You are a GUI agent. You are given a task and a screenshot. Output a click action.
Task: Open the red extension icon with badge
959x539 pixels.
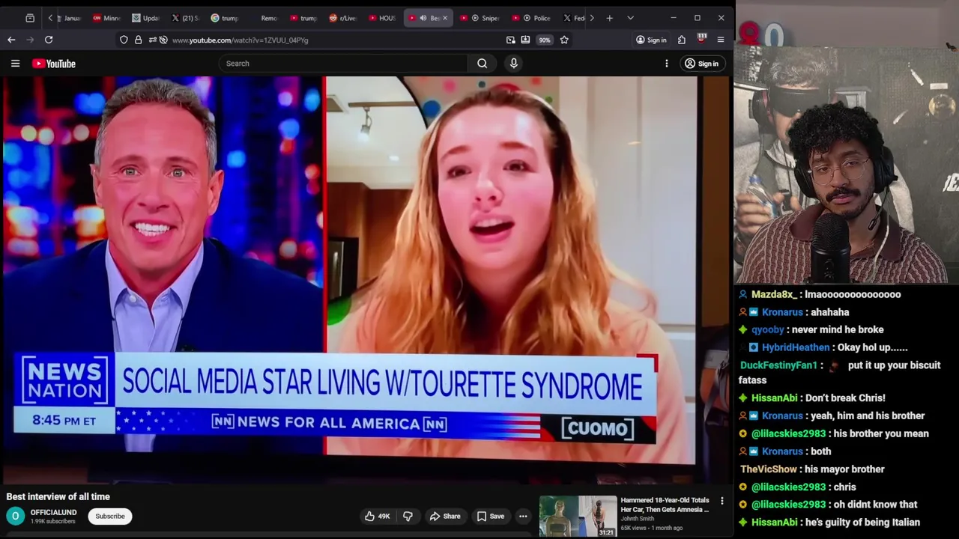coord(702,38)
